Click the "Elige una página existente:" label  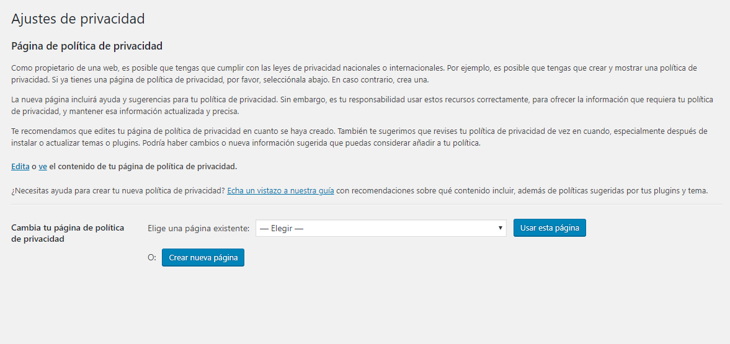pyautogui.click(x=198, y=228)
